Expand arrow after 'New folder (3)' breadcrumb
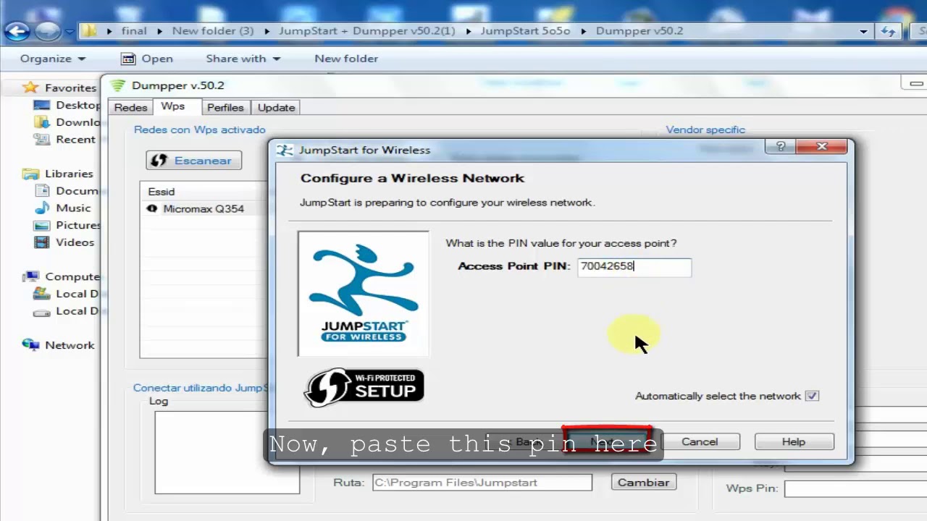927x521 pixels. (x=267, y=31)
